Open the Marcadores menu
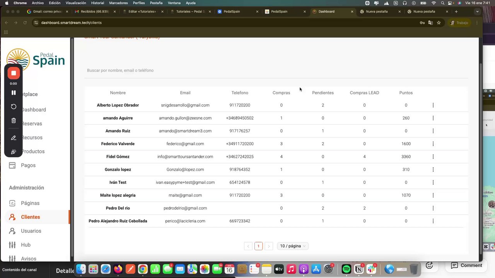The width and height of the screenshot is (495, 278). pos(118,3)
